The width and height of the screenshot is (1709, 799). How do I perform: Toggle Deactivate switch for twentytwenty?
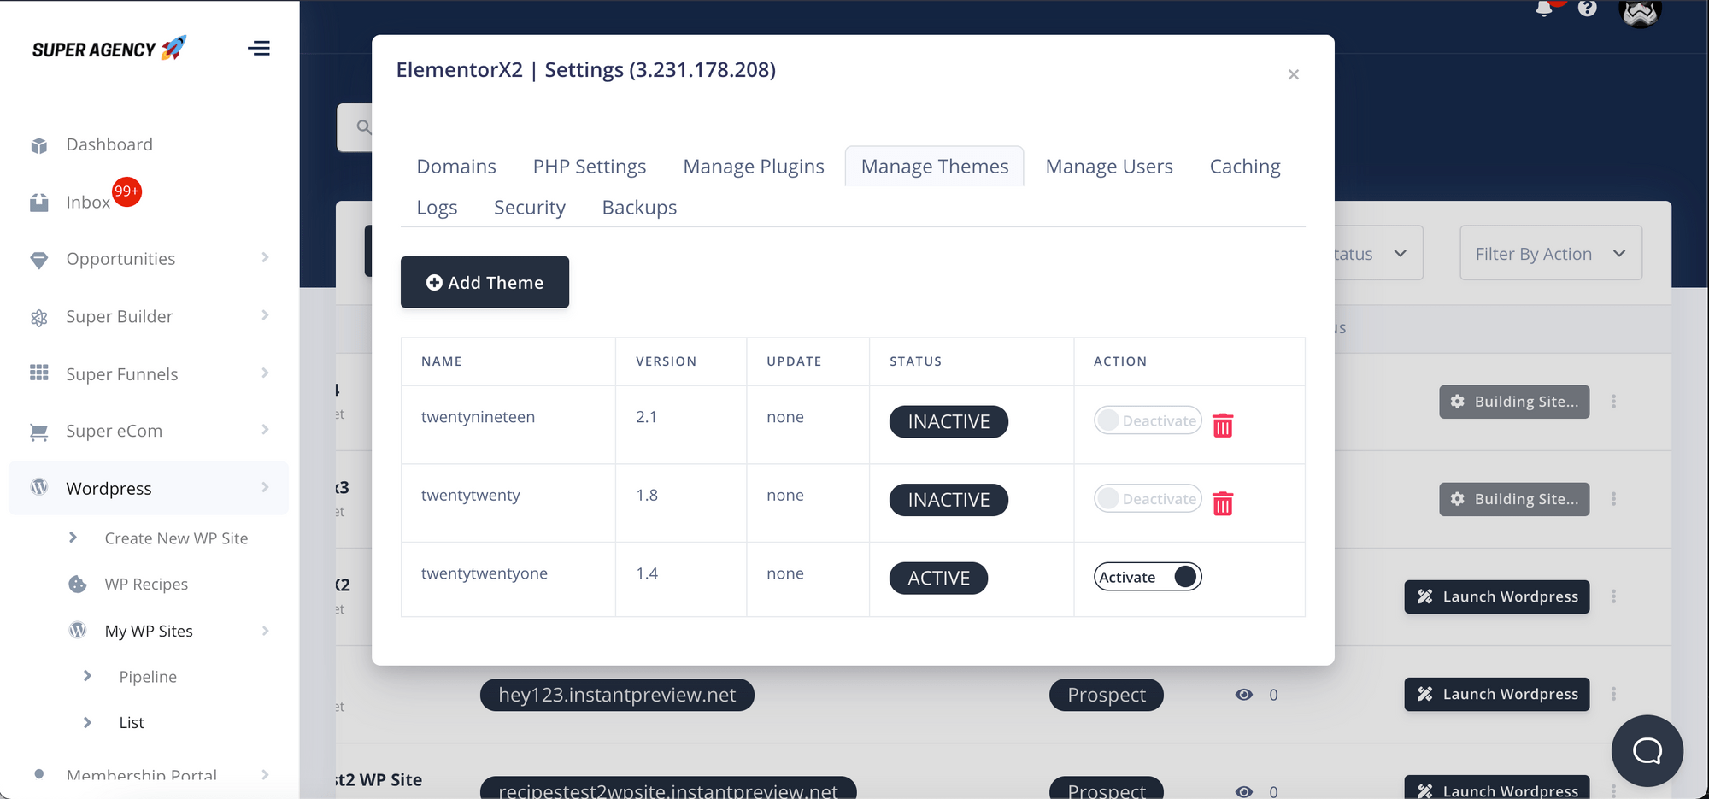[1148, 499]
